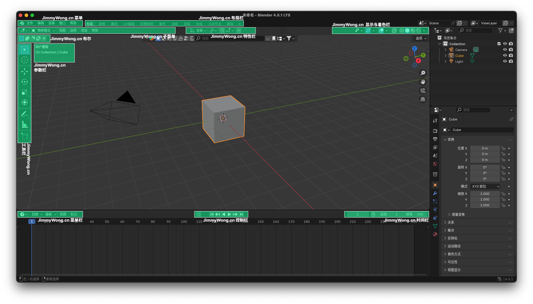Select the Rotate tool in the toolbar

(25, 82)
